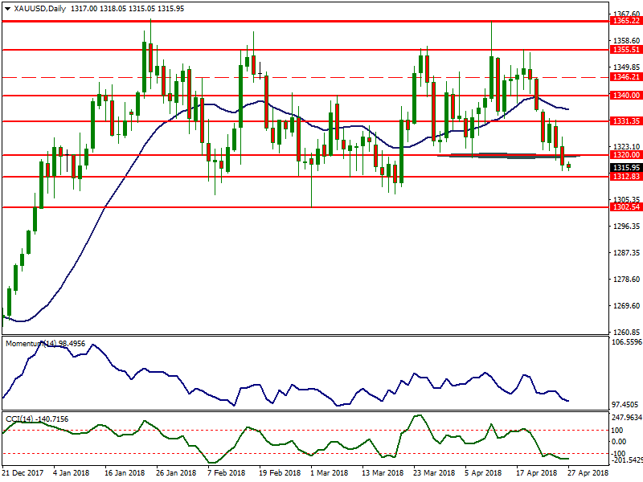
Task: Click the 106.5596 Momentum scale value
Action: [625, 342]
